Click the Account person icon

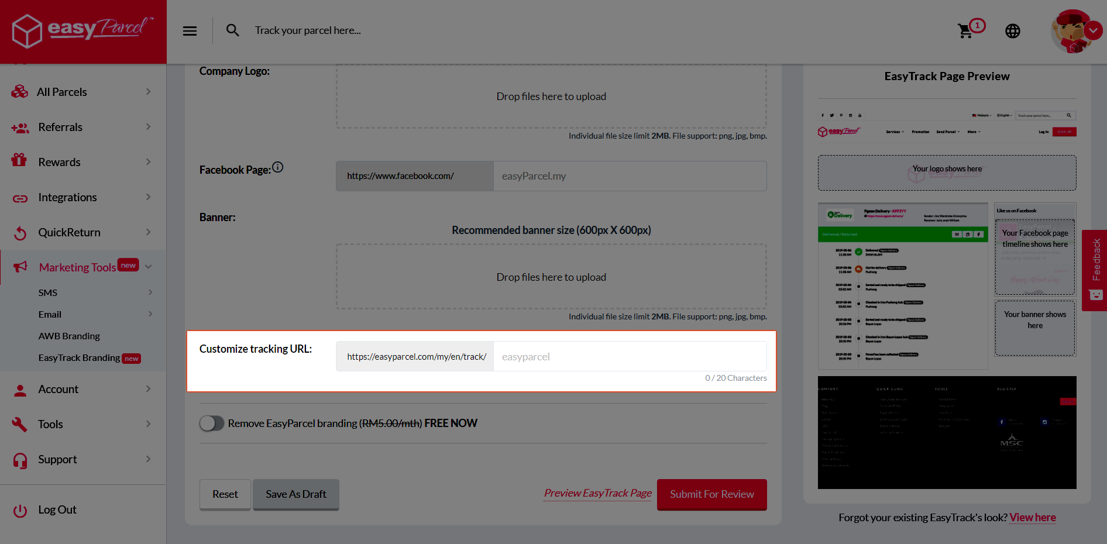tap(20, 390)
